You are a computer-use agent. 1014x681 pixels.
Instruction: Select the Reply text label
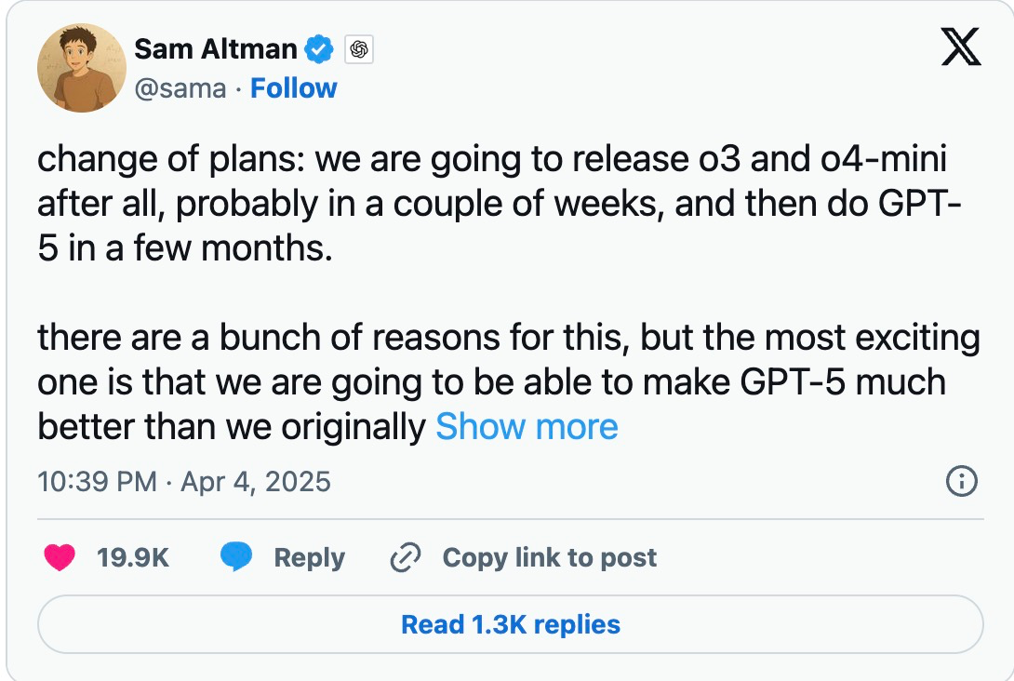pos(309,557)
